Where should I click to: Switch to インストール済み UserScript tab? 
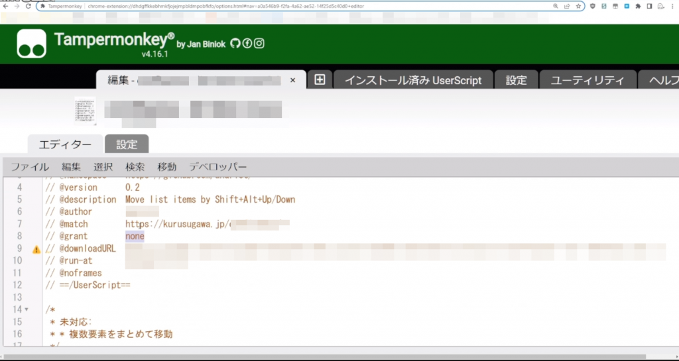413,80
